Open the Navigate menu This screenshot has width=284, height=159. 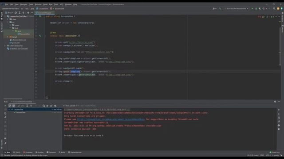pyautogui.click(x=24, y=4)
